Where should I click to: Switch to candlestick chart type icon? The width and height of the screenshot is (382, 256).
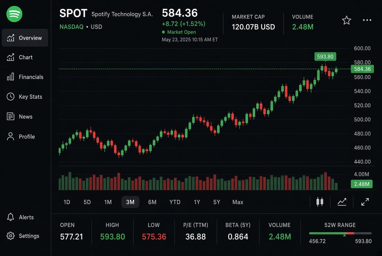320,202
